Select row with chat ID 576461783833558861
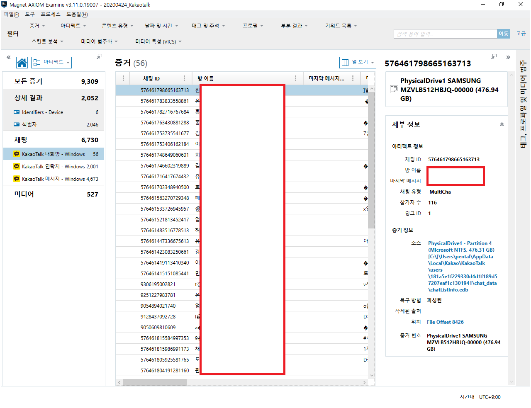 242,101
